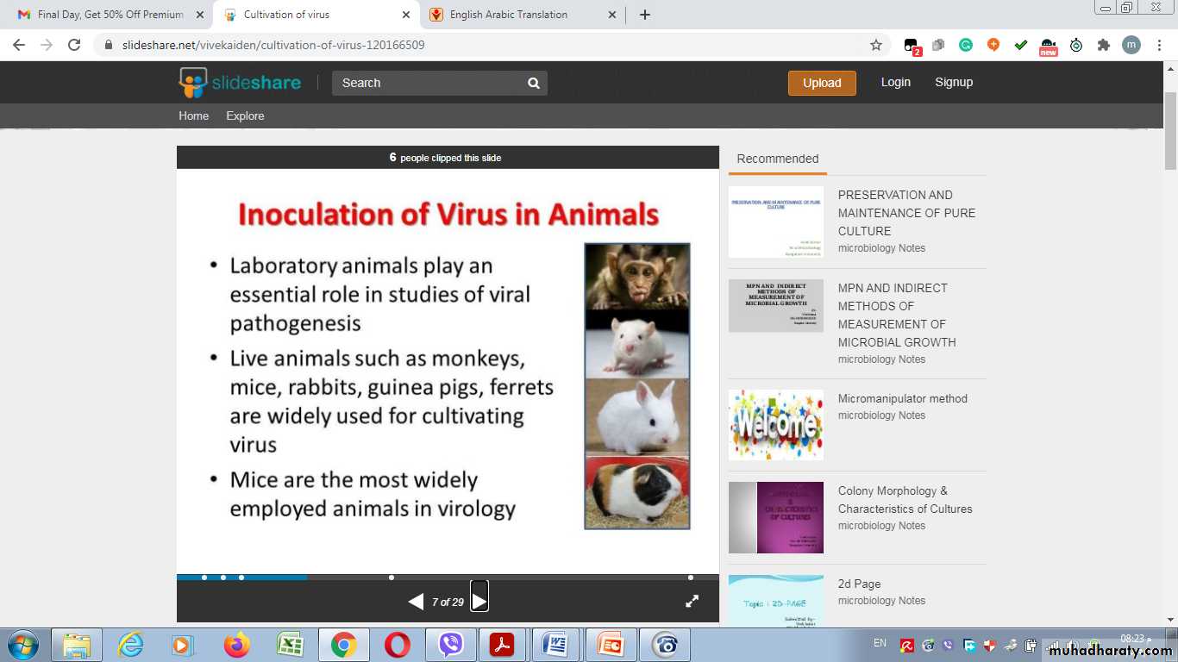Switch to the English Arabic Translation tab
This screenshot has width=1178, height=662.
pos(509,15)
